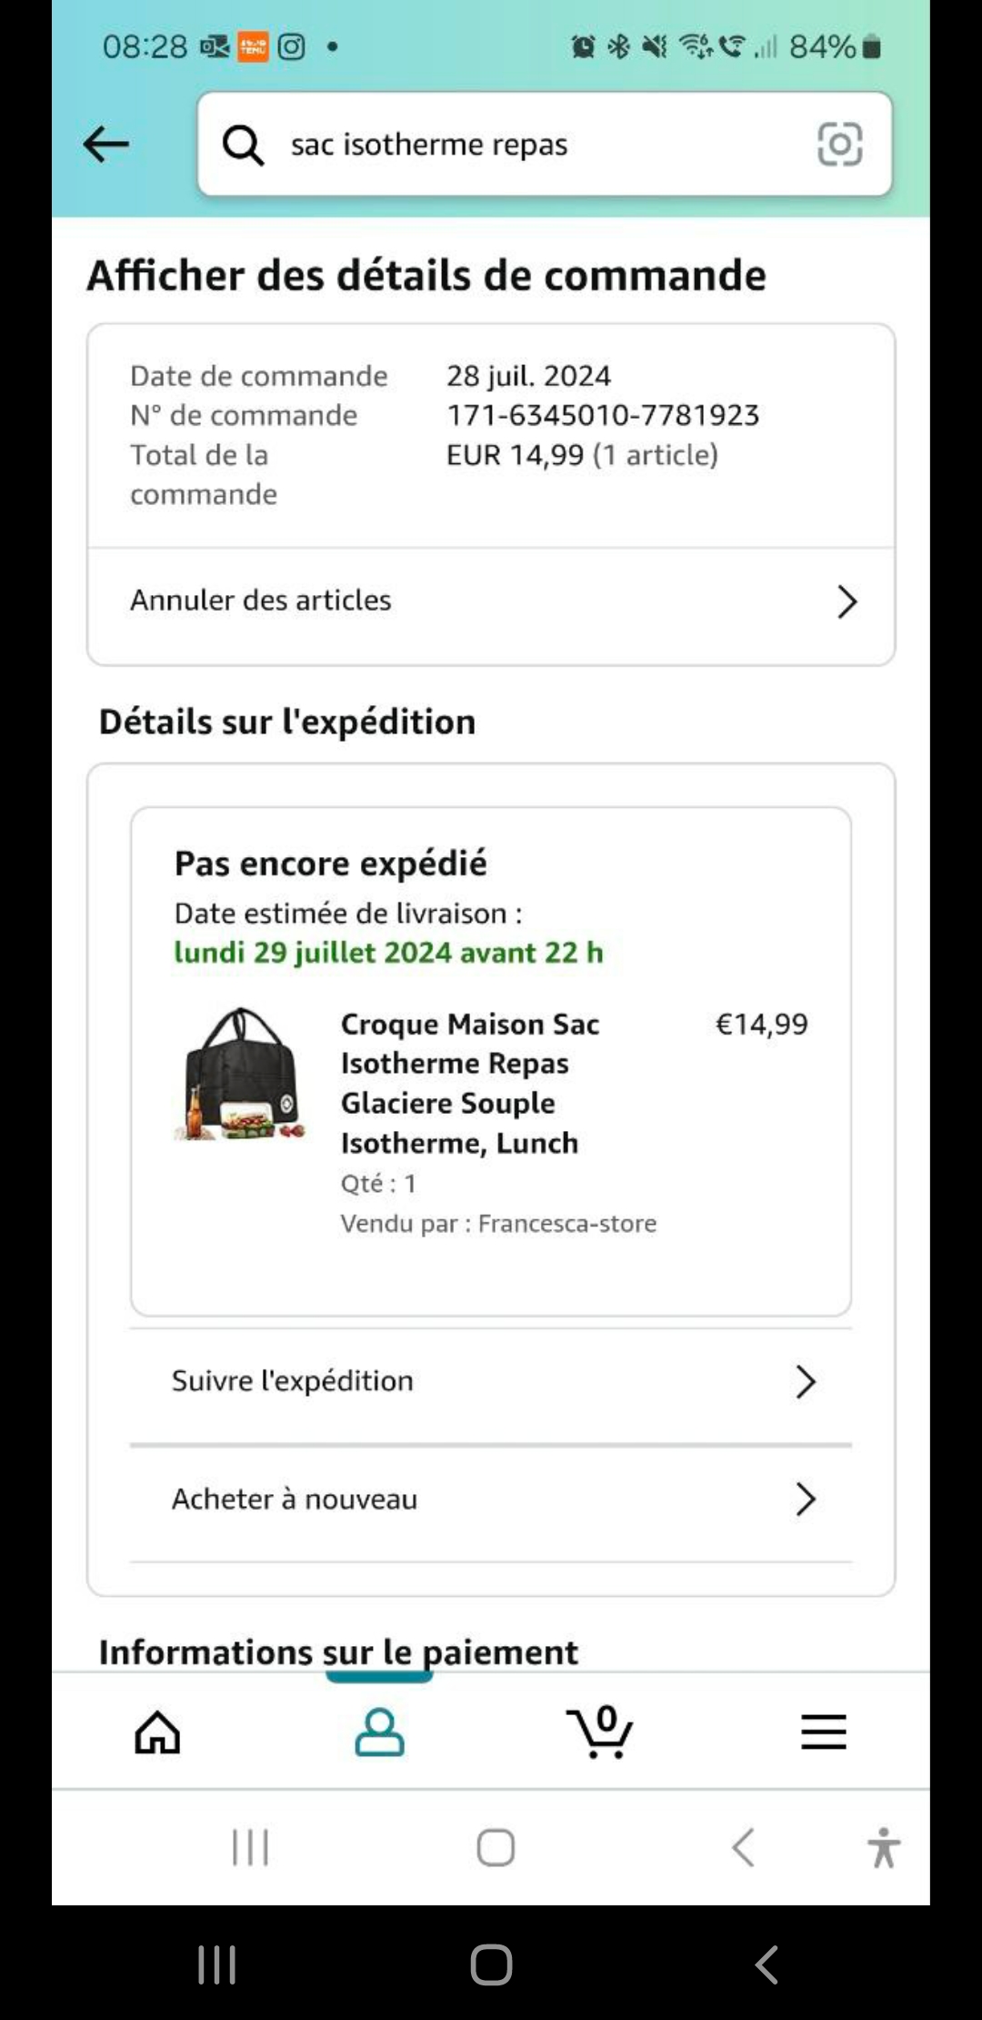Open the hamburger menu icon
Screen dimensions: 982x2020
click(x=823, y=1732)
